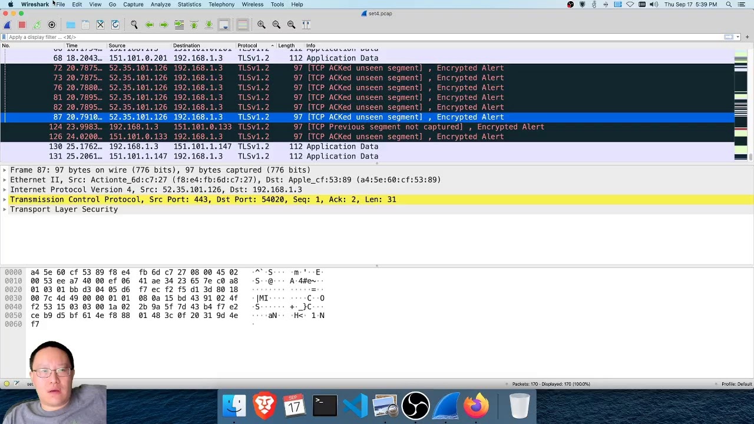Select packet 72 Encrypted Alert row
Screen dimensions: 754x424
(367, 68)
